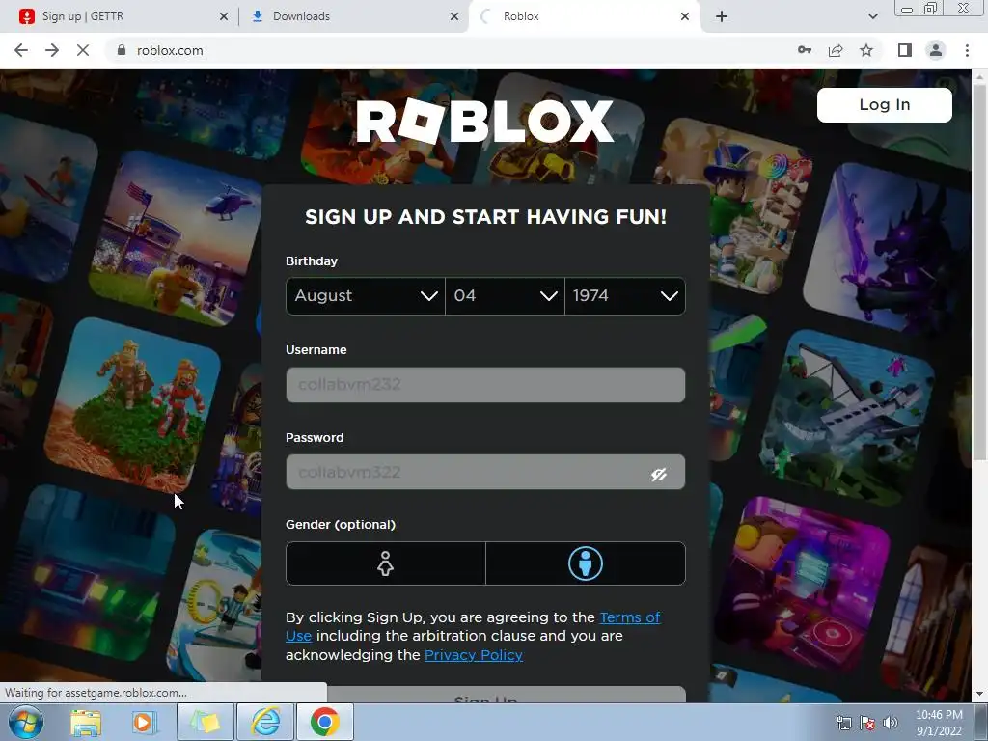Viewport: 988px width, 741px height.
Task: Minimize the Chrome window
Action: point(907,9)
